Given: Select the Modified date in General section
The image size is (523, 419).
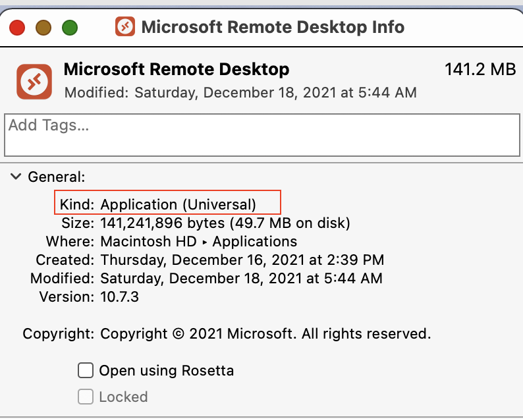Looking at the screenshot, I should point(241,278).
